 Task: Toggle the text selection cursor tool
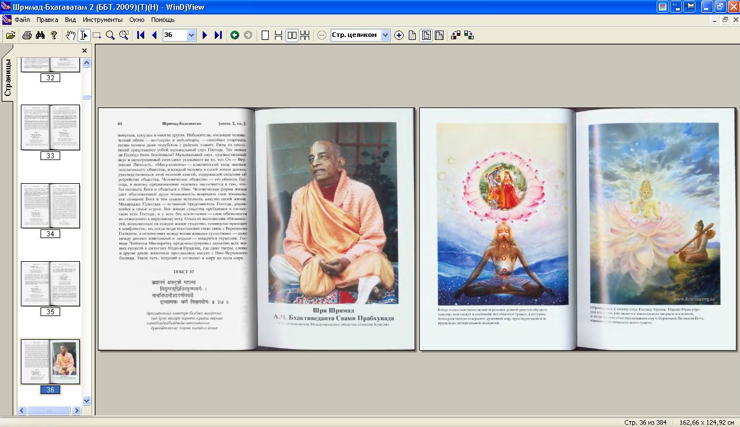[x=84, y=35]
